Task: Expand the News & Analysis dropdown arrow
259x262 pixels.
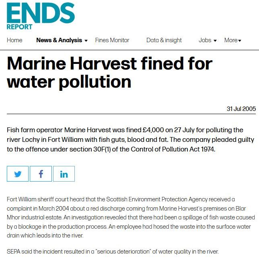Action: [86, 41]
